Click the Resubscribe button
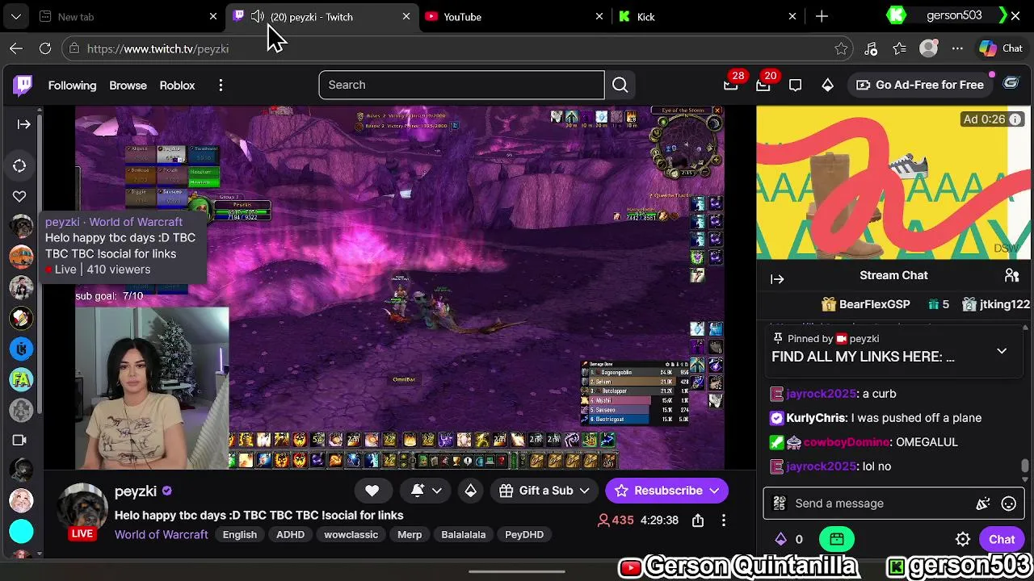The width and height of the screenshot is (1034, 581). tap(667, 491)
